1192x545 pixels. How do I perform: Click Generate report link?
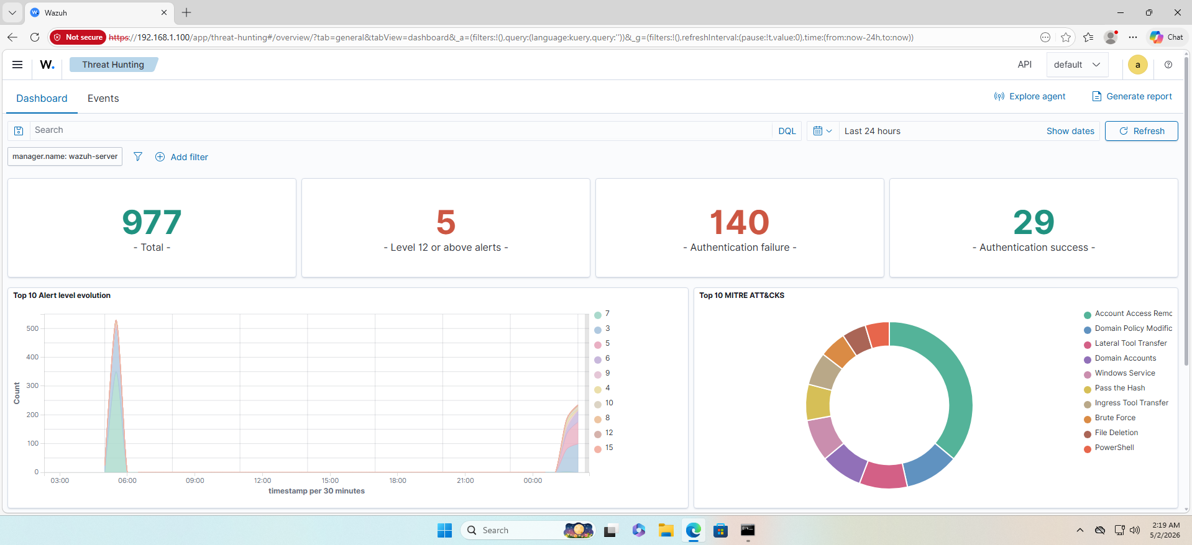[1132, 96]
